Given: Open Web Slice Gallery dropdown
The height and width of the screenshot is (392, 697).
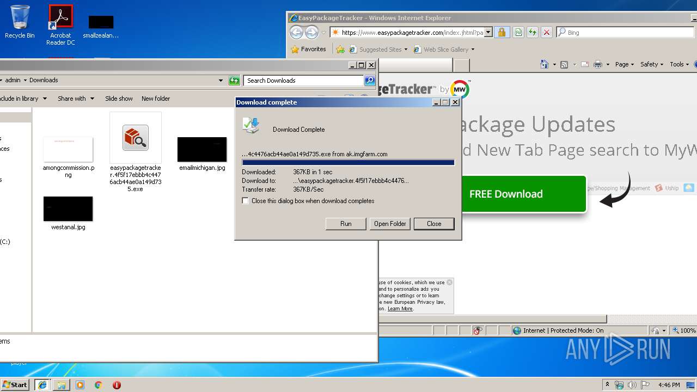Looking at the screenshot, I should point(444,50).
